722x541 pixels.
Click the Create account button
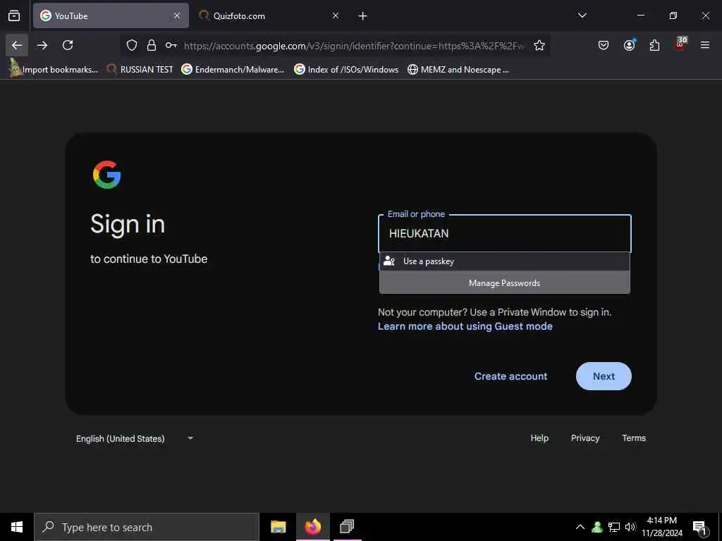coord(510,376)
